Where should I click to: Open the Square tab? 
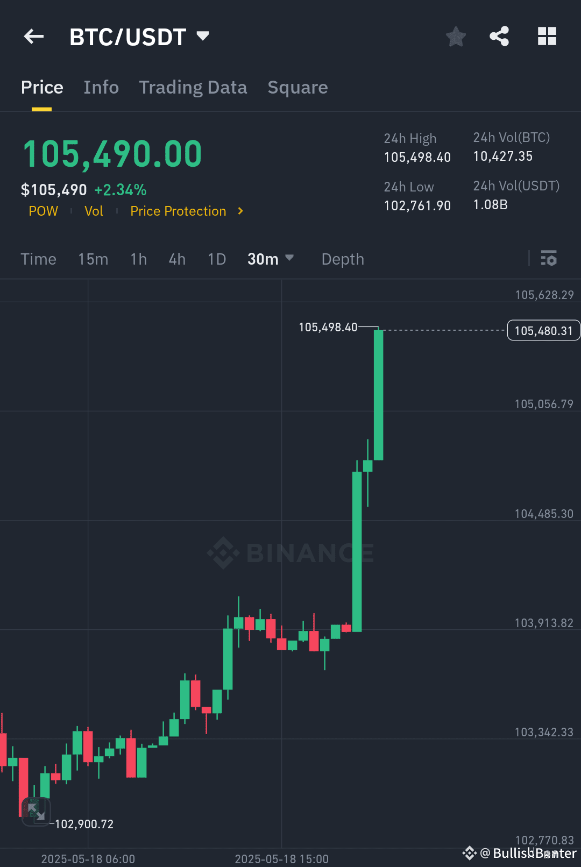point(297,87)
